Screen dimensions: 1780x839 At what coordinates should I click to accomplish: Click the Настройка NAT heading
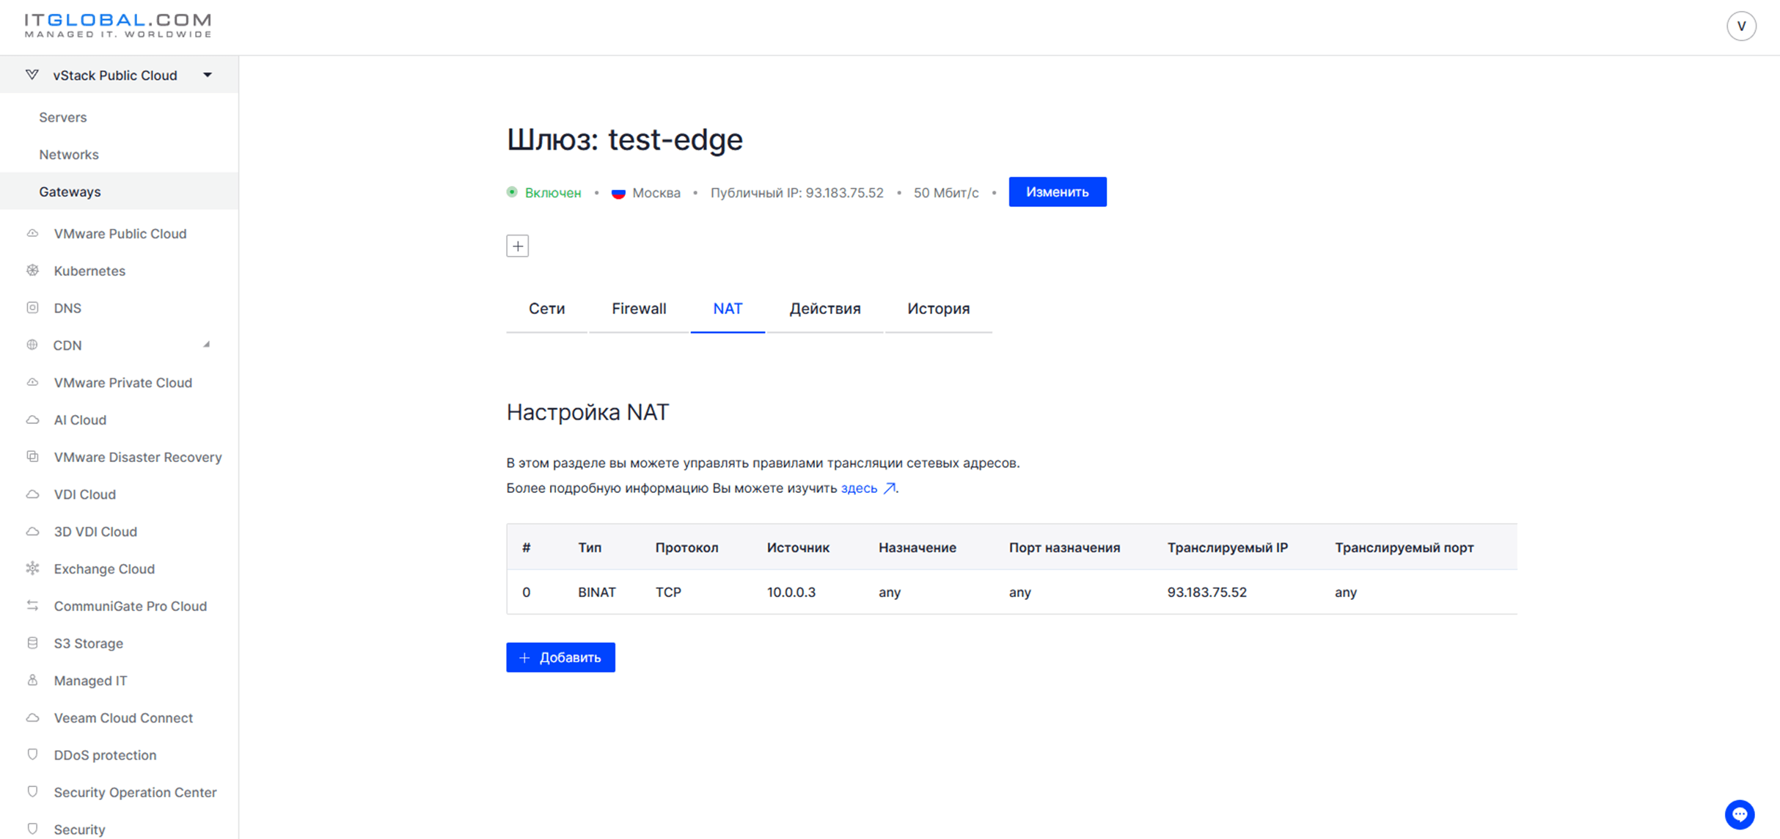[x=587, y=412]
